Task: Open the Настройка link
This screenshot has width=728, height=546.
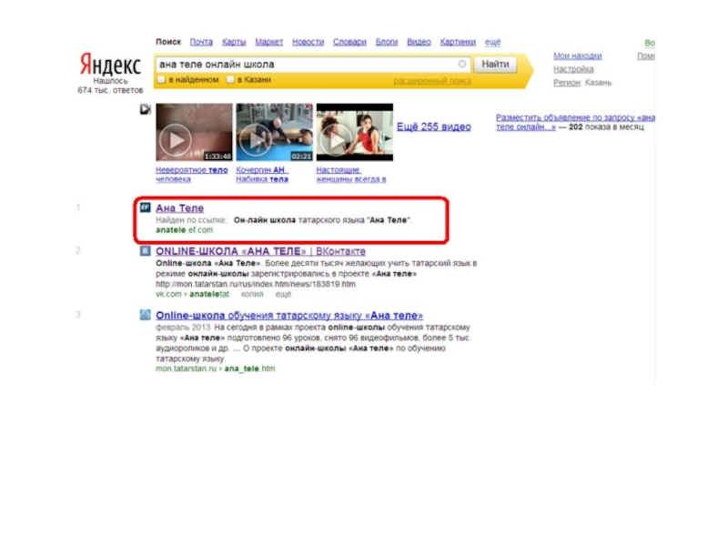Action: 573,69
